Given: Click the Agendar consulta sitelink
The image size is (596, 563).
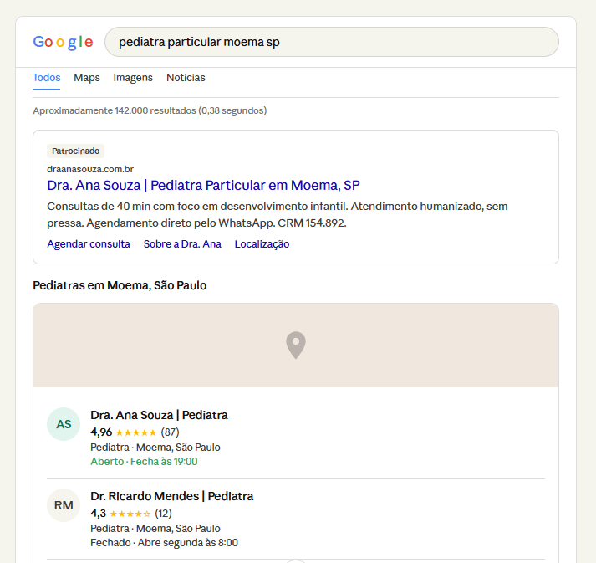Looking at the screenshot, I should (x=89, y=243).
